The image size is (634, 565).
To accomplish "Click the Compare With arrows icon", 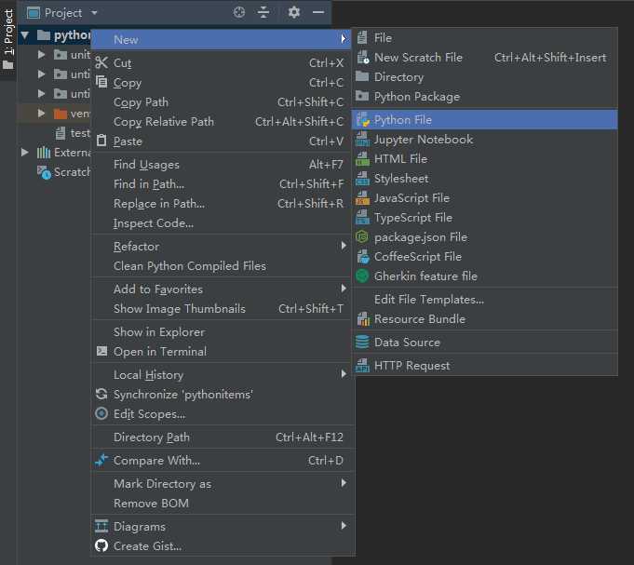I will [102, 461].
